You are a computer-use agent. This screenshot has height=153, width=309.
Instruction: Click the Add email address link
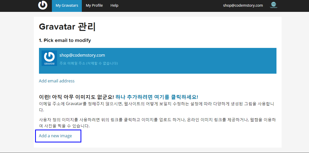(57, 81)
